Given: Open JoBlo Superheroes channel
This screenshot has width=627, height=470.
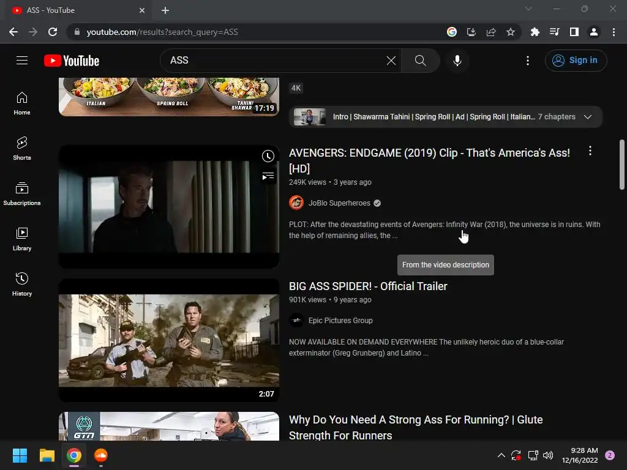Looking at the screenshot, I should point(339,203).
